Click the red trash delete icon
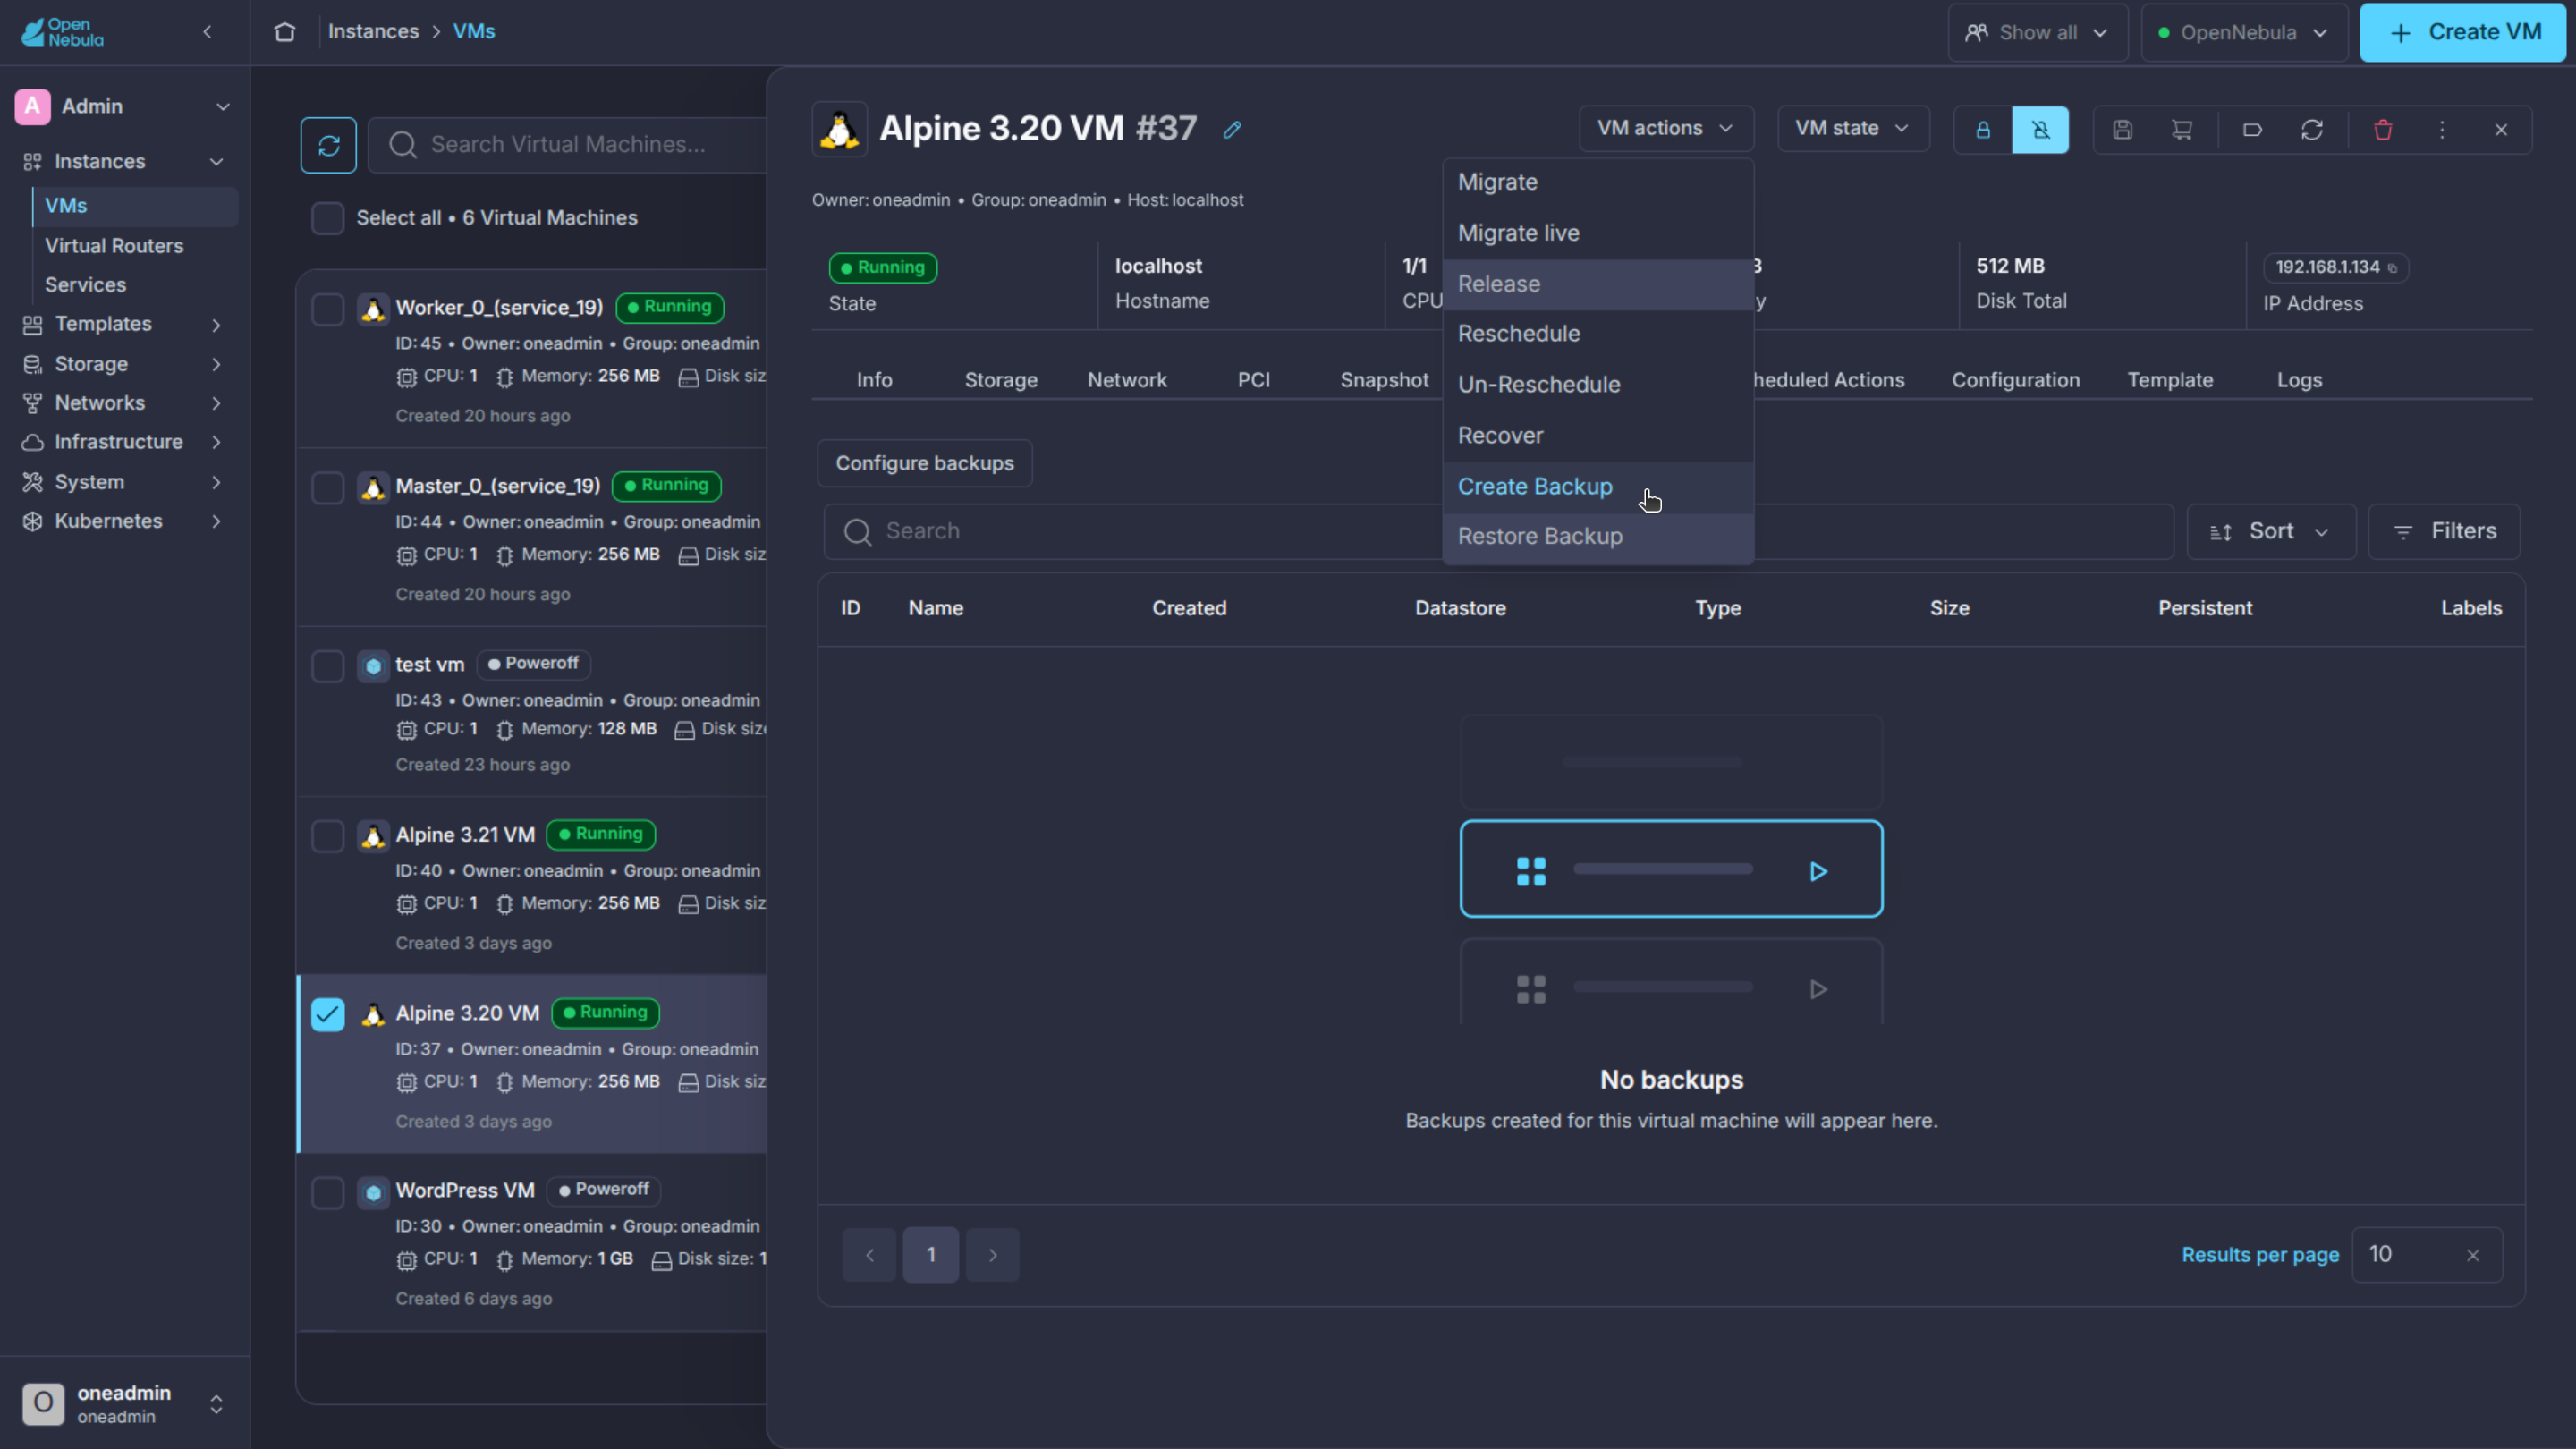Viewport: 2576px width, 1449px height. 2383,130
